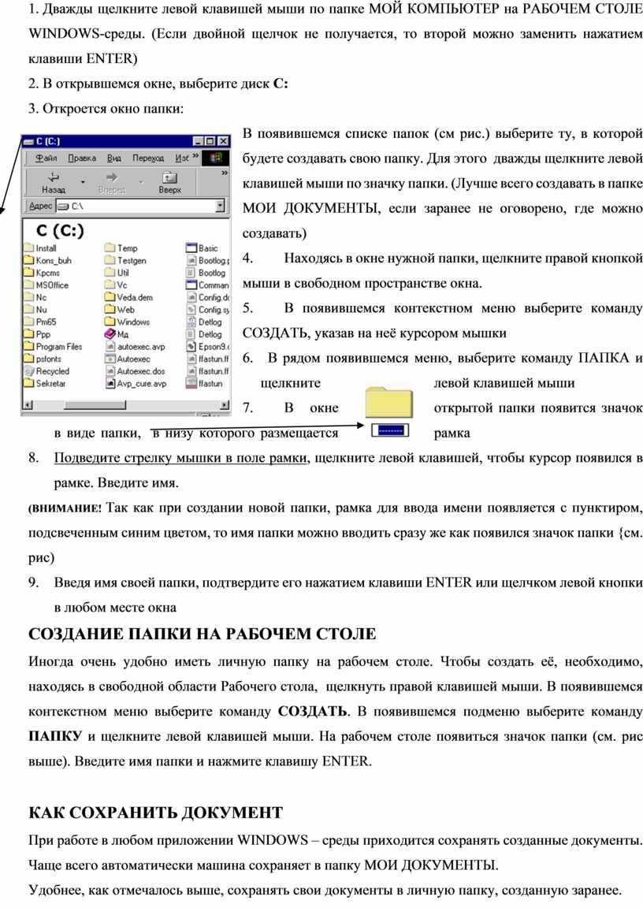The height and width of the screenshot is (908, 643).
Task: Open the Переход menu
Action: coord(148,158)
